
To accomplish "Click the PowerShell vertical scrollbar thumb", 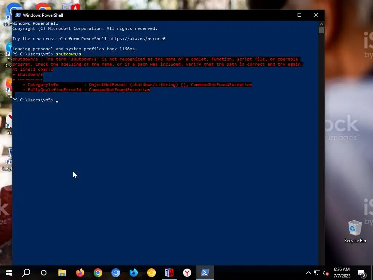I will 321,30.
